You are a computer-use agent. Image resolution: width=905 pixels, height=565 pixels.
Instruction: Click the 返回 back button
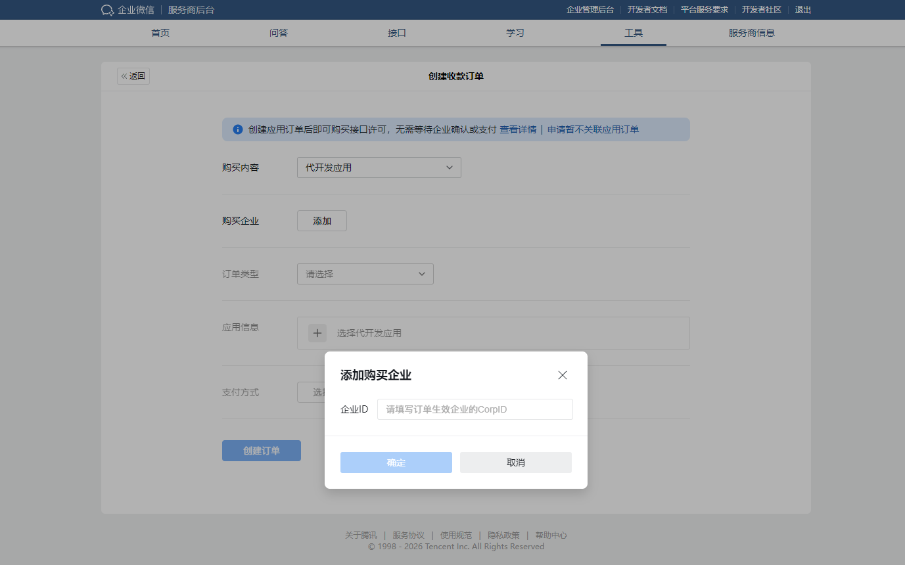click(133, 76)
